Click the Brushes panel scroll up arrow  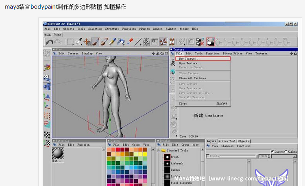coord(202,149)
